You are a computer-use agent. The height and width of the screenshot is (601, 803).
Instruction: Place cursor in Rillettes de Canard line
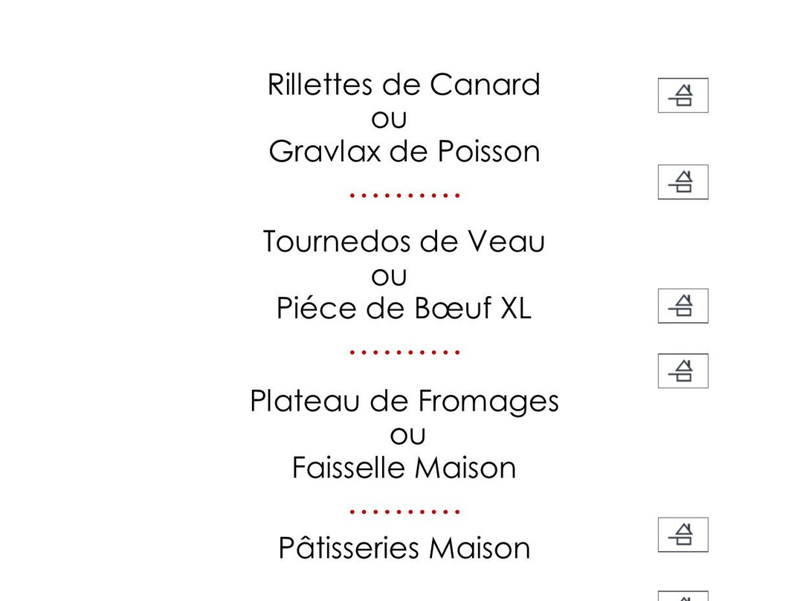click(404, 85)
